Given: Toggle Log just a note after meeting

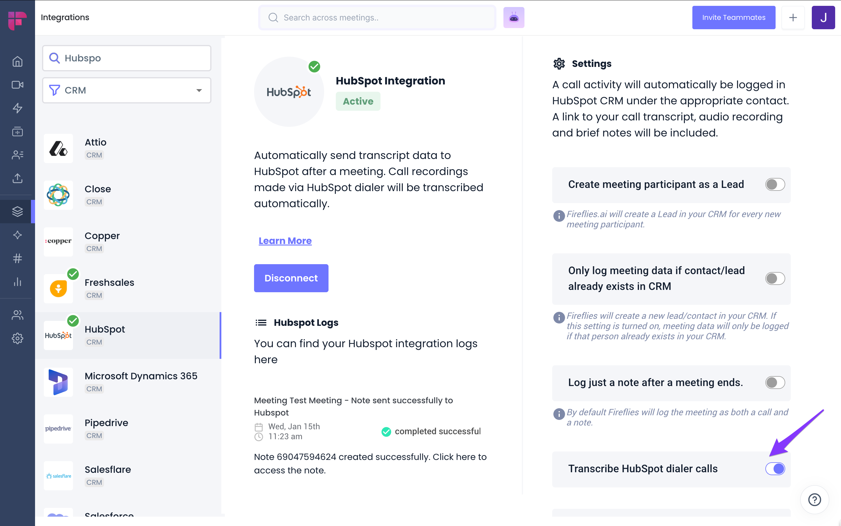Looking at the screenshot, I should click(x=775, y=382).
